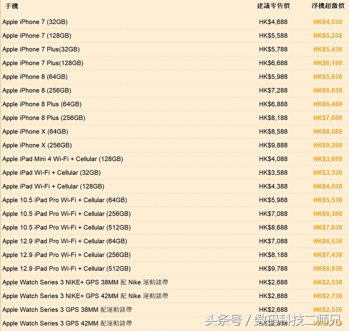Viewport: 349px width, 331px height.
Task: Click orange sale price HK$7,438
Action: click(328, 255)
